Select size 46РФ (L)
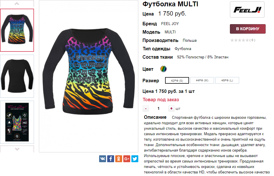The image size is (274, 176). 227,81
